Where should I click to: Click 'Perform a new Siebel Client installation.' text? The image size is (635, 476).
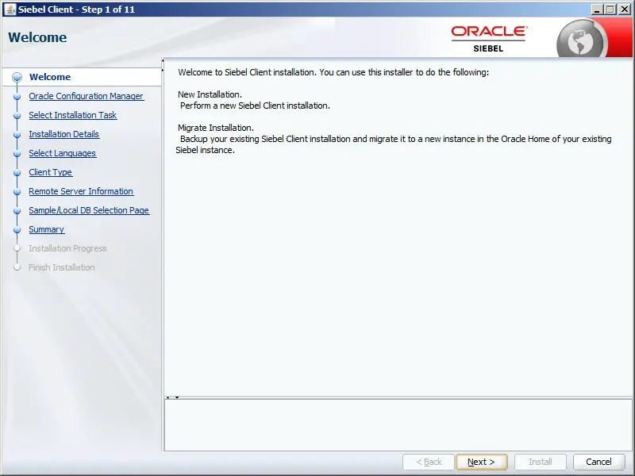(255, 106)
